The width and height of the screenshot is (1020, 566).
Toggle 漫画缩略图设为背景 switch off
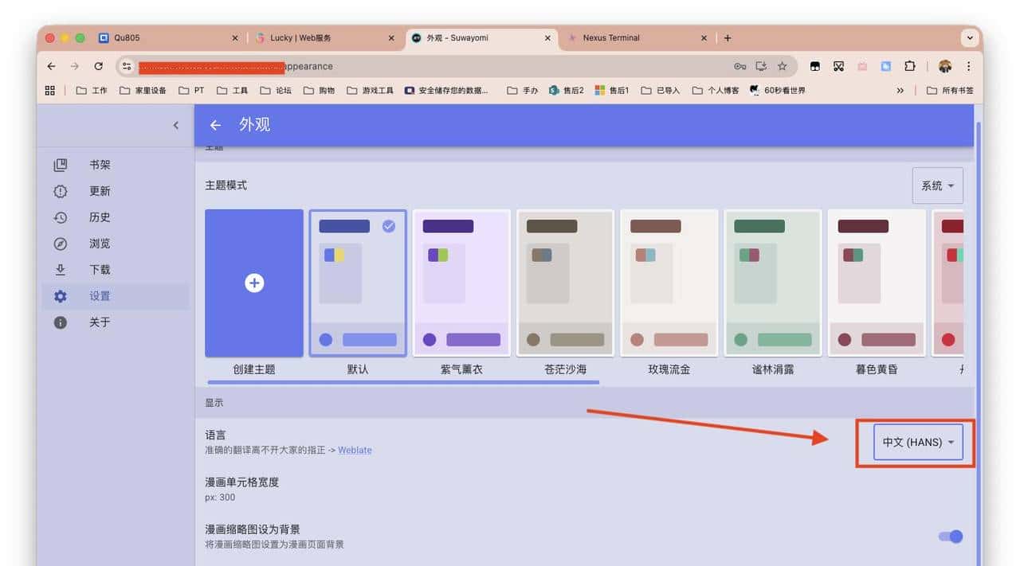tap(950, 537)
